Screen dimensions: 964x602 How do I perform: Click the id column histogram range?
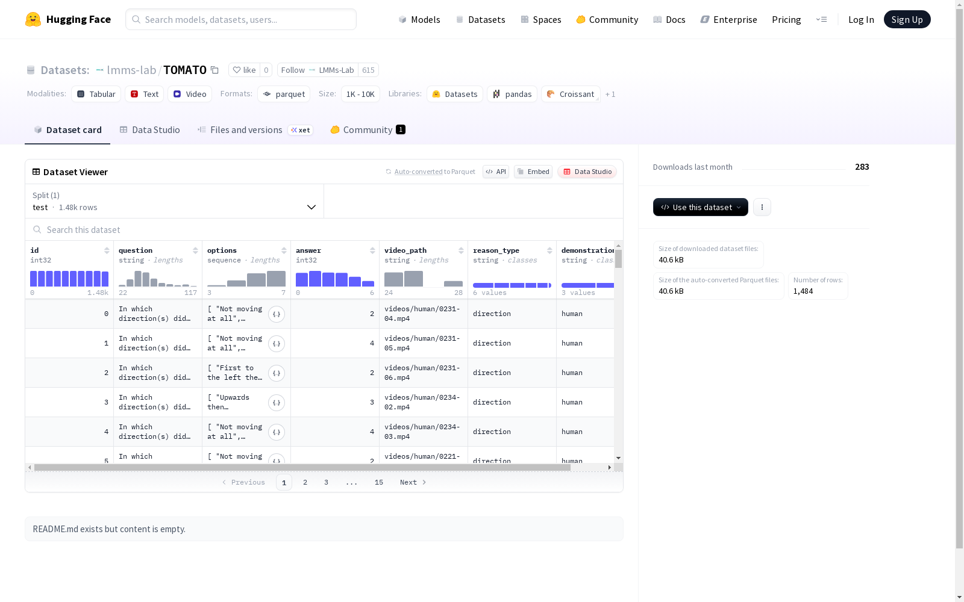[69, 279]
